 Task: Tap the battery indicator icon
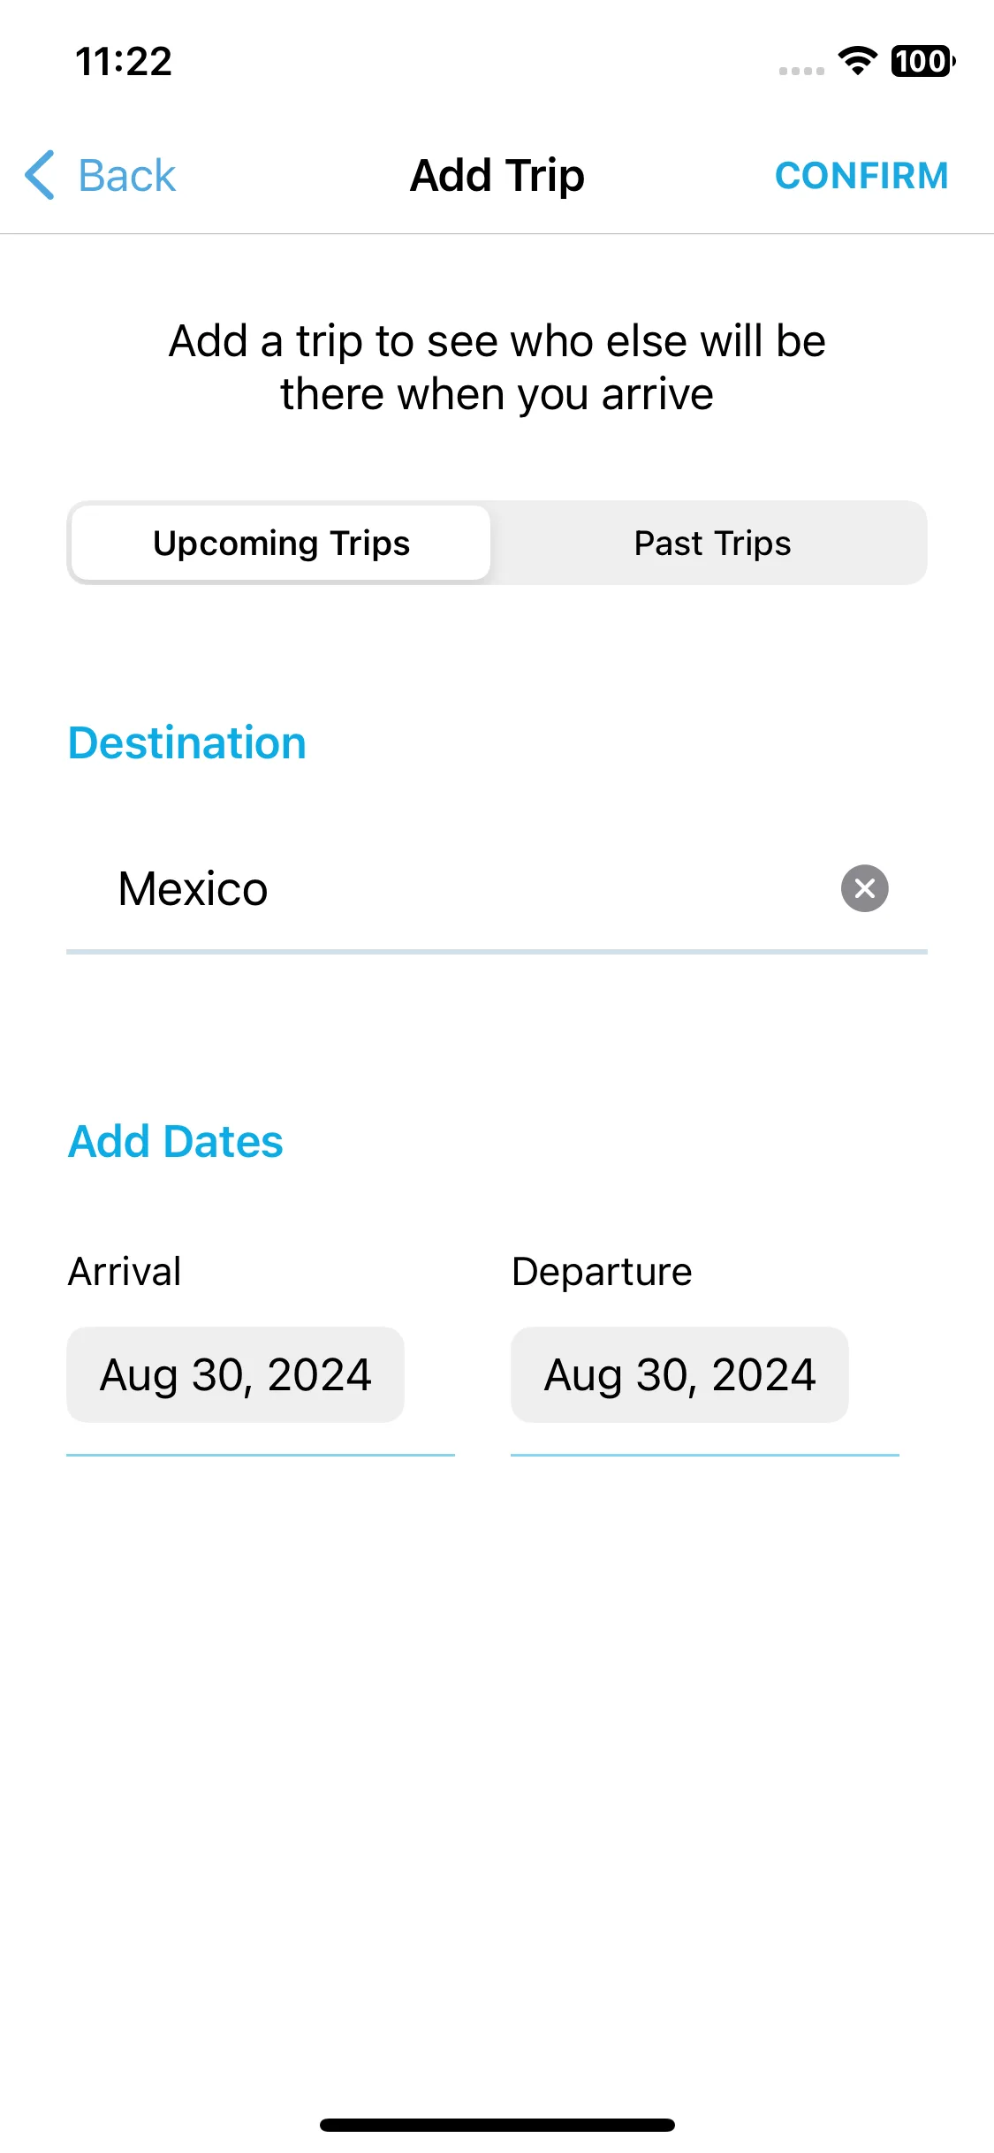[923, 61]
